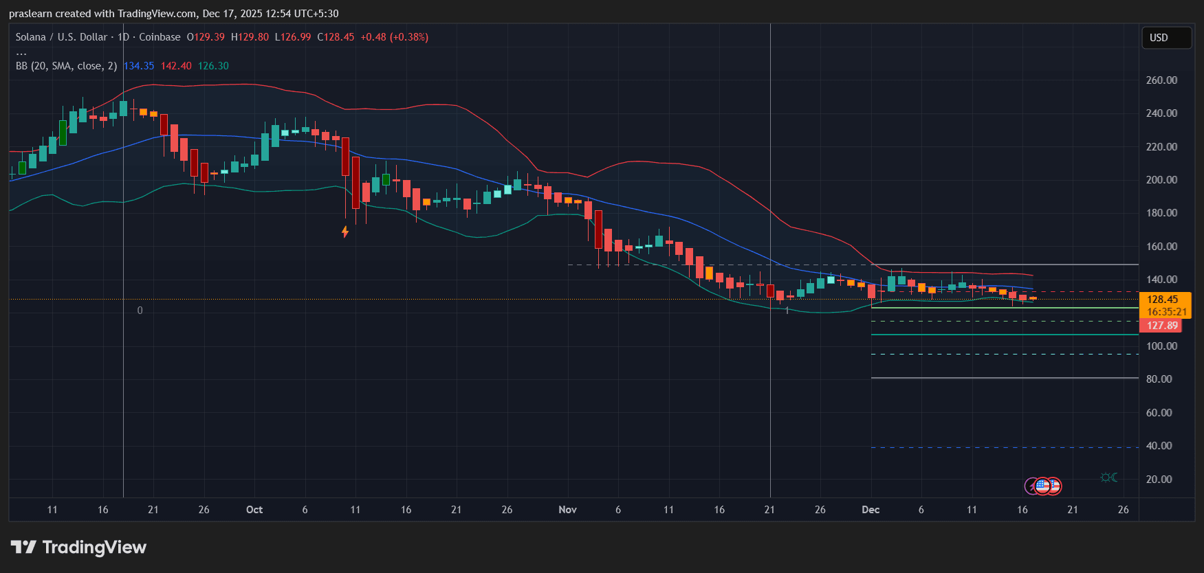Click the blue BB basis value 134.35
The image size is (1204, 573).
point(139,66)
